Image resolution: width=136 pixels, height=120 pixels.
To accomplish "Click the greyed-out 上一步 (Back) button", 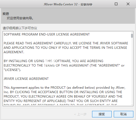I will pyautogui.click(x=80, y=114).
